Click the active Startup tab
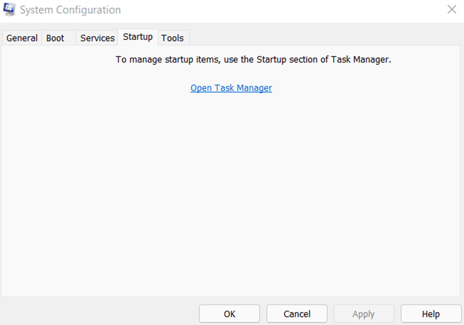 [x=138, y=37]
